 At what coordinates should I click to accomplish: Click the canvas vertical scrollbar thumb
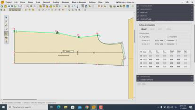134,36
